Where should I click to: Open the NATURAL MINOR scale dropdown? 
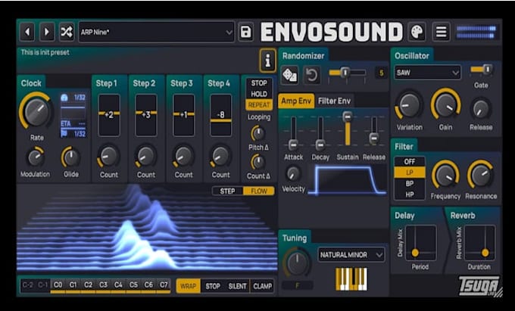351,254
